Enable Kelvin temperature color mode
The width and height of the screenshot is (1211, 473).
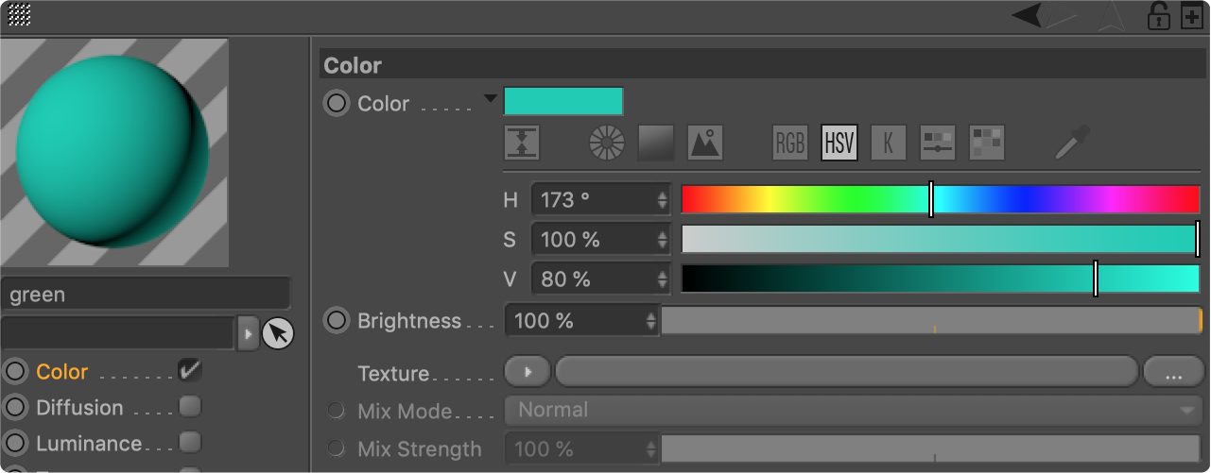pyautogui.click(x=889, y=143)
